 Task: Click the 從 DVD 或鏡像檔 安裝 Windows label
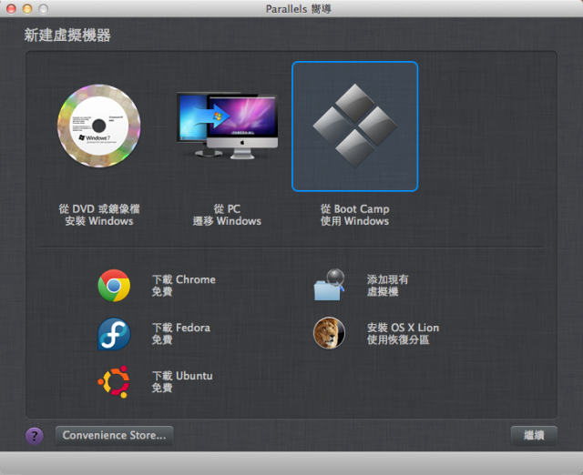click(99, 215)
